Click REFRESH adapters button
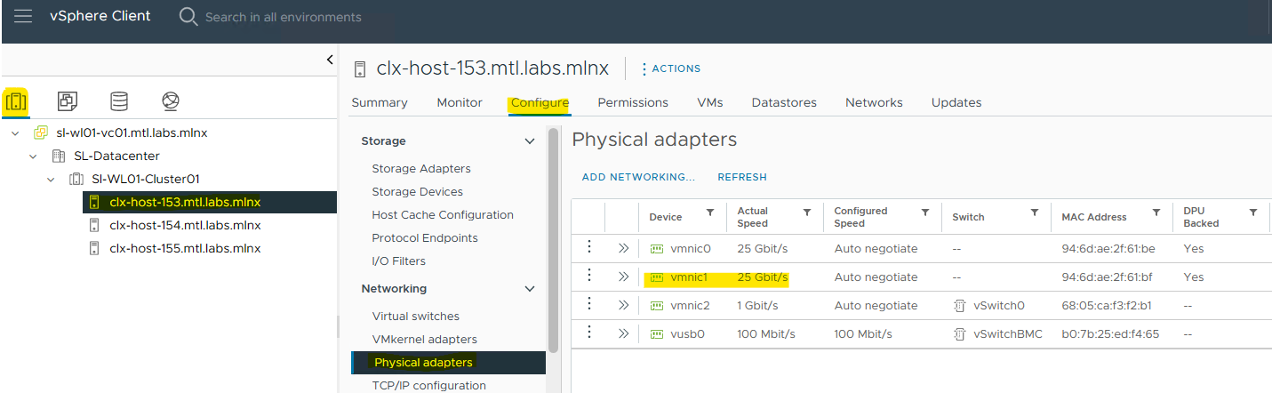This screenshot has height=393, width=1272. coord(742,177)
